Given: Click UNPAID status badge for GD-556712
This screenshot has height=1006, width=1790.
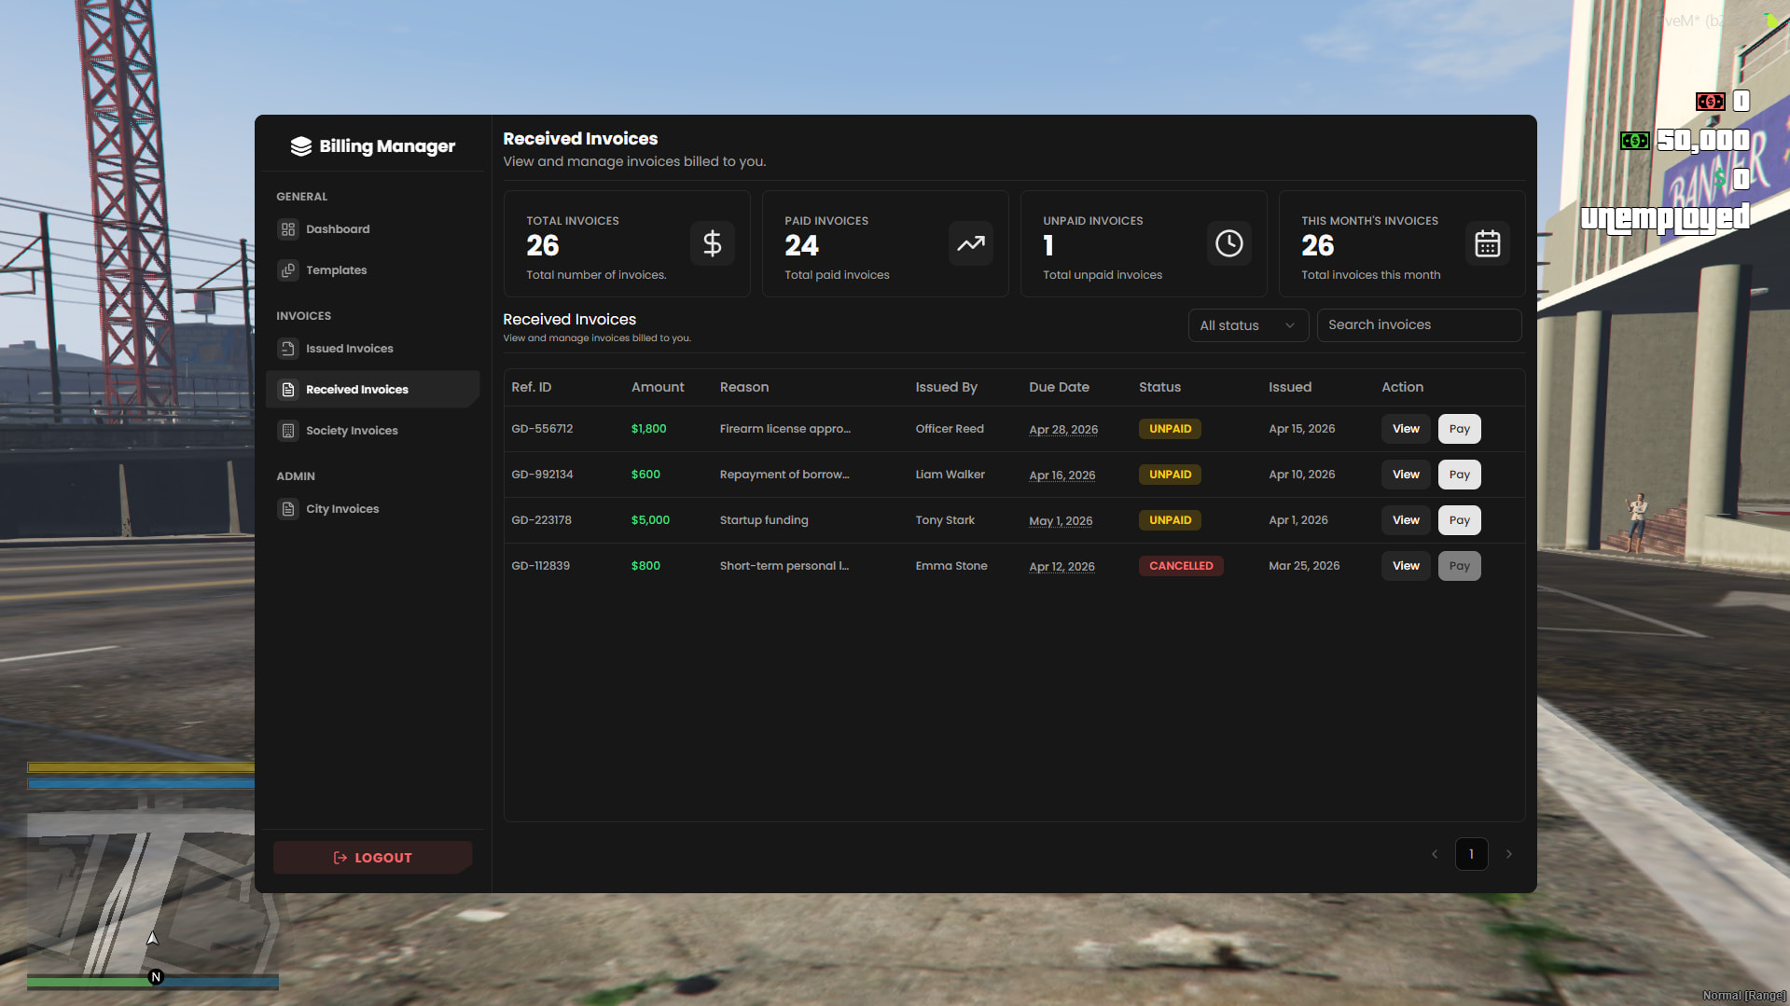Looking at the screenshot, I should 1170,429.
